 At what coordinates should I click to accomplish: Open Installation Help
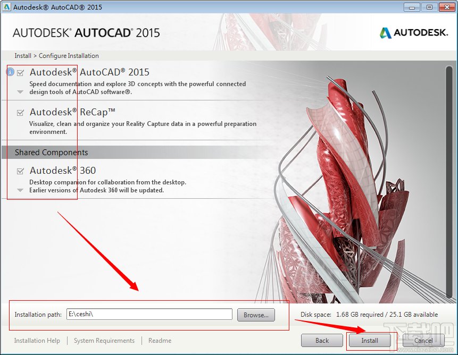37,340
